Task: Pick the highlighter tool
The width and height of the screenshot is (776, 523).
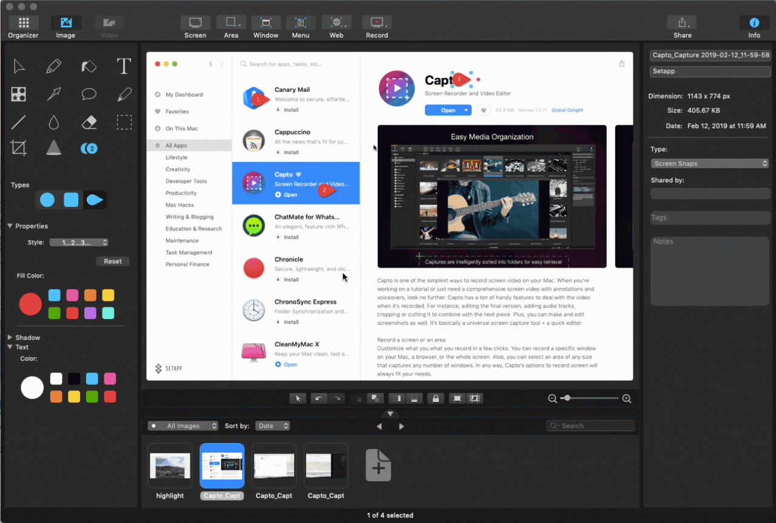Action: pos(124,94)
